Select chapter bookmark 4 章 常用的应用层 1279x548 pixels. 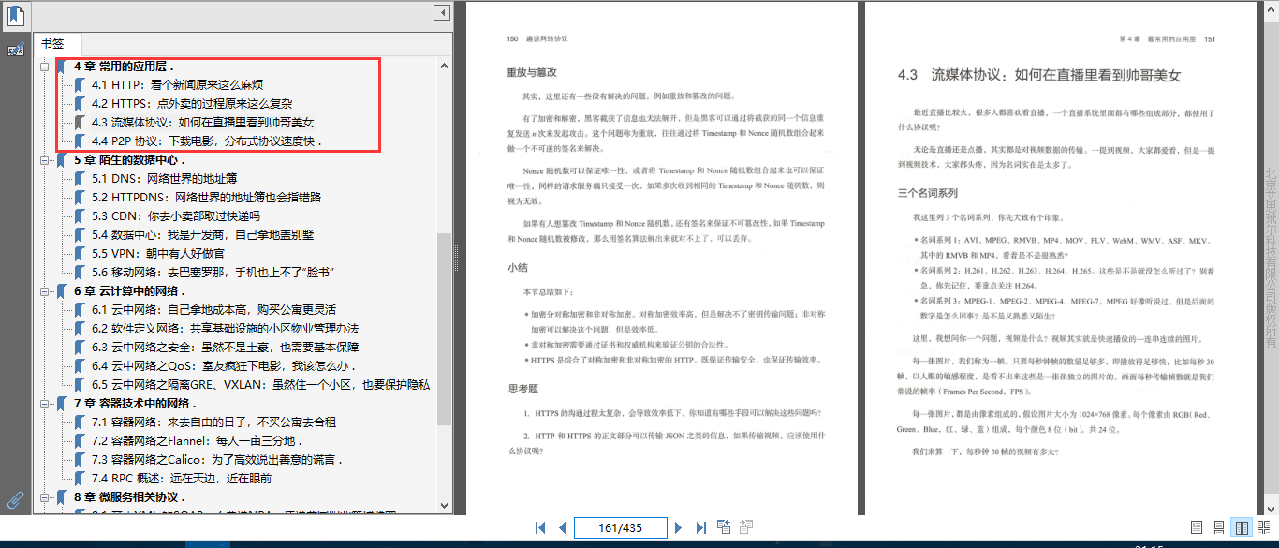(124, 67)
